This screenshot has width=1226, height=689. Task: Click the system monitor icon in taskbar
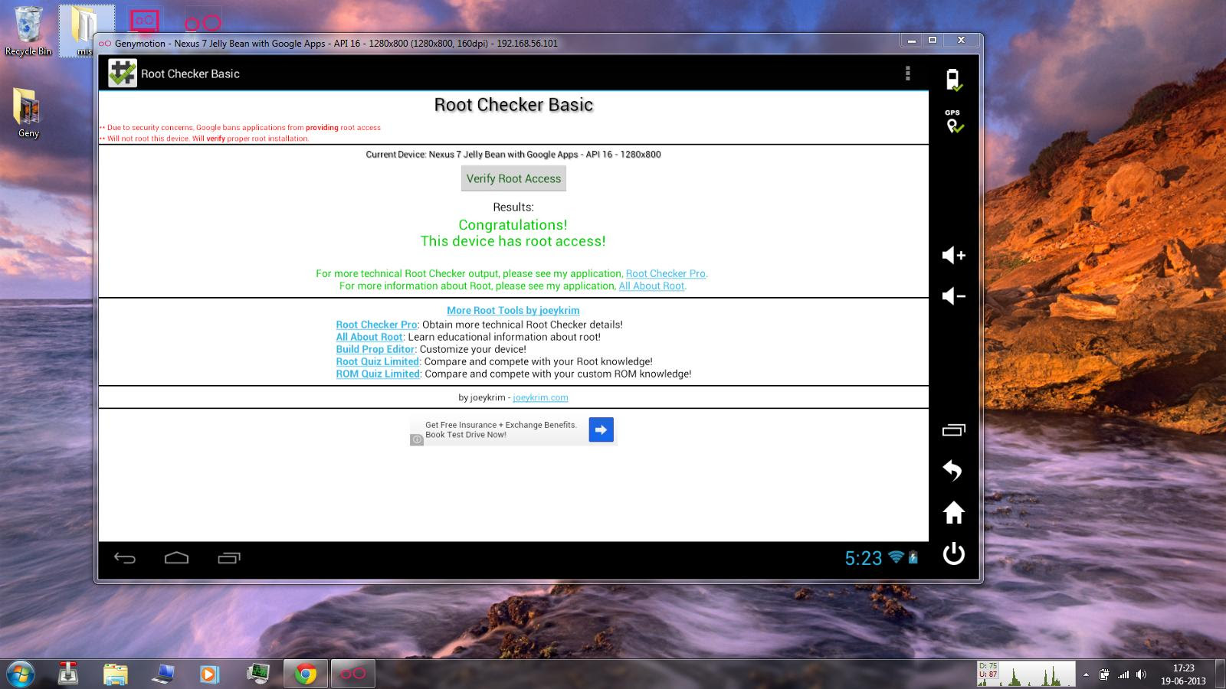point(258,673)
